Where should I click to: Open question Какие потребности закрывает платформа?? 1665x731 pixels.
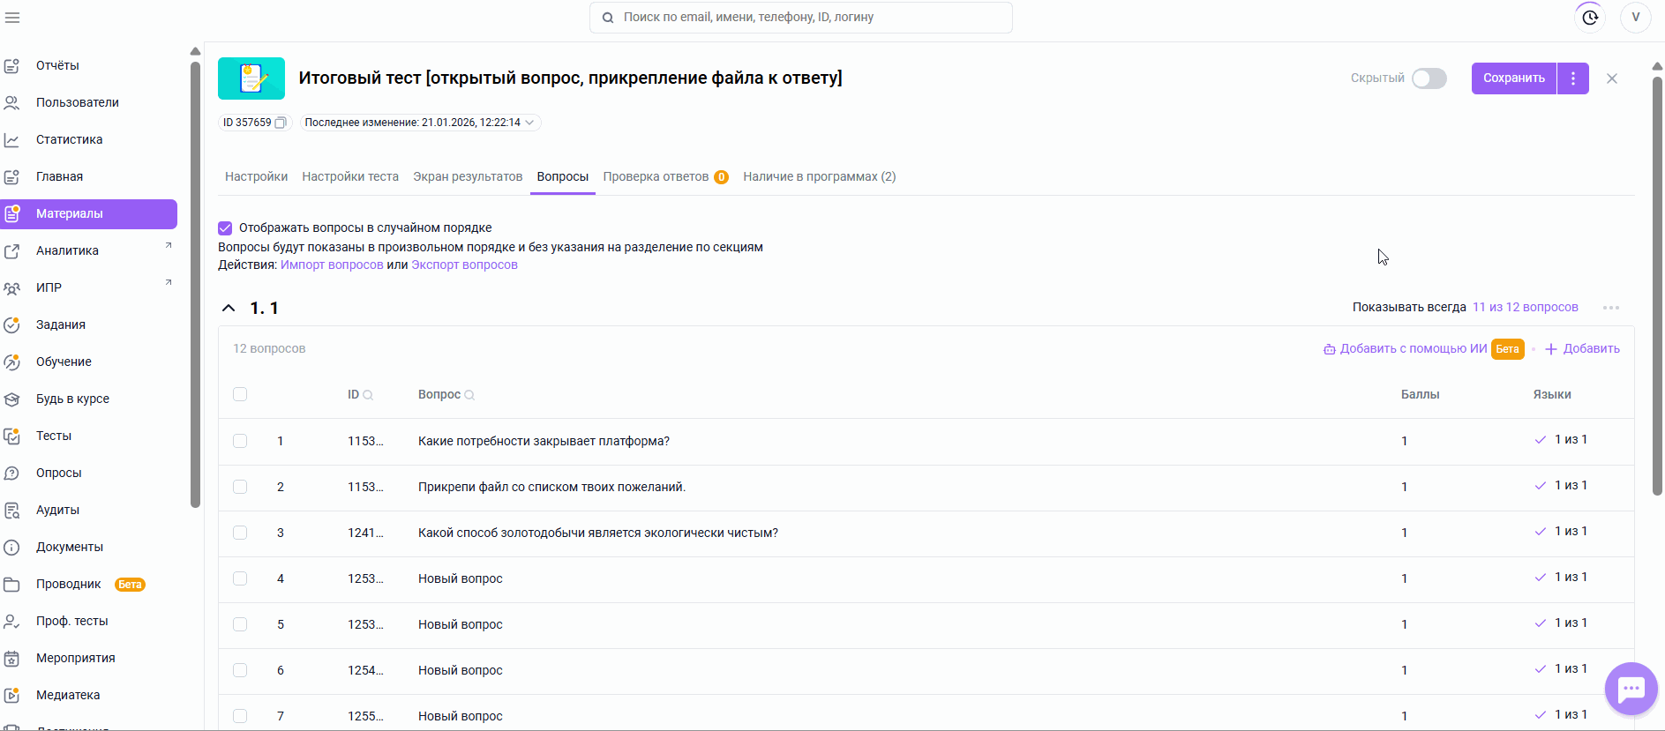(544, 441)
